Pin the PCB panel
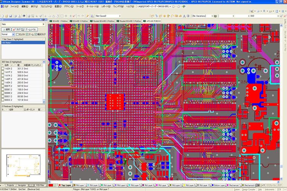Screen dimensions: 287x191 click(x=44, y=20)
